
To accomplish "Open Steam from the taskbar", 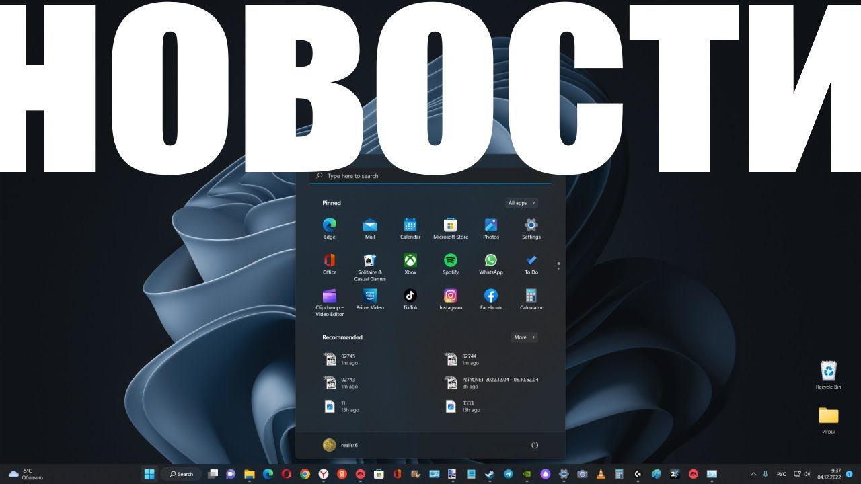I will (x=490, y=474).
